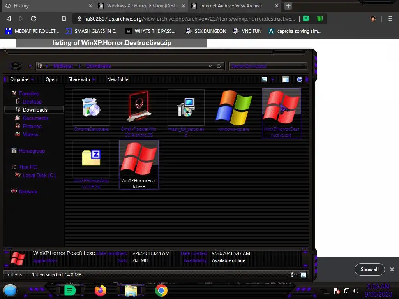Open Chrome from the taskbar

point(161,290)
